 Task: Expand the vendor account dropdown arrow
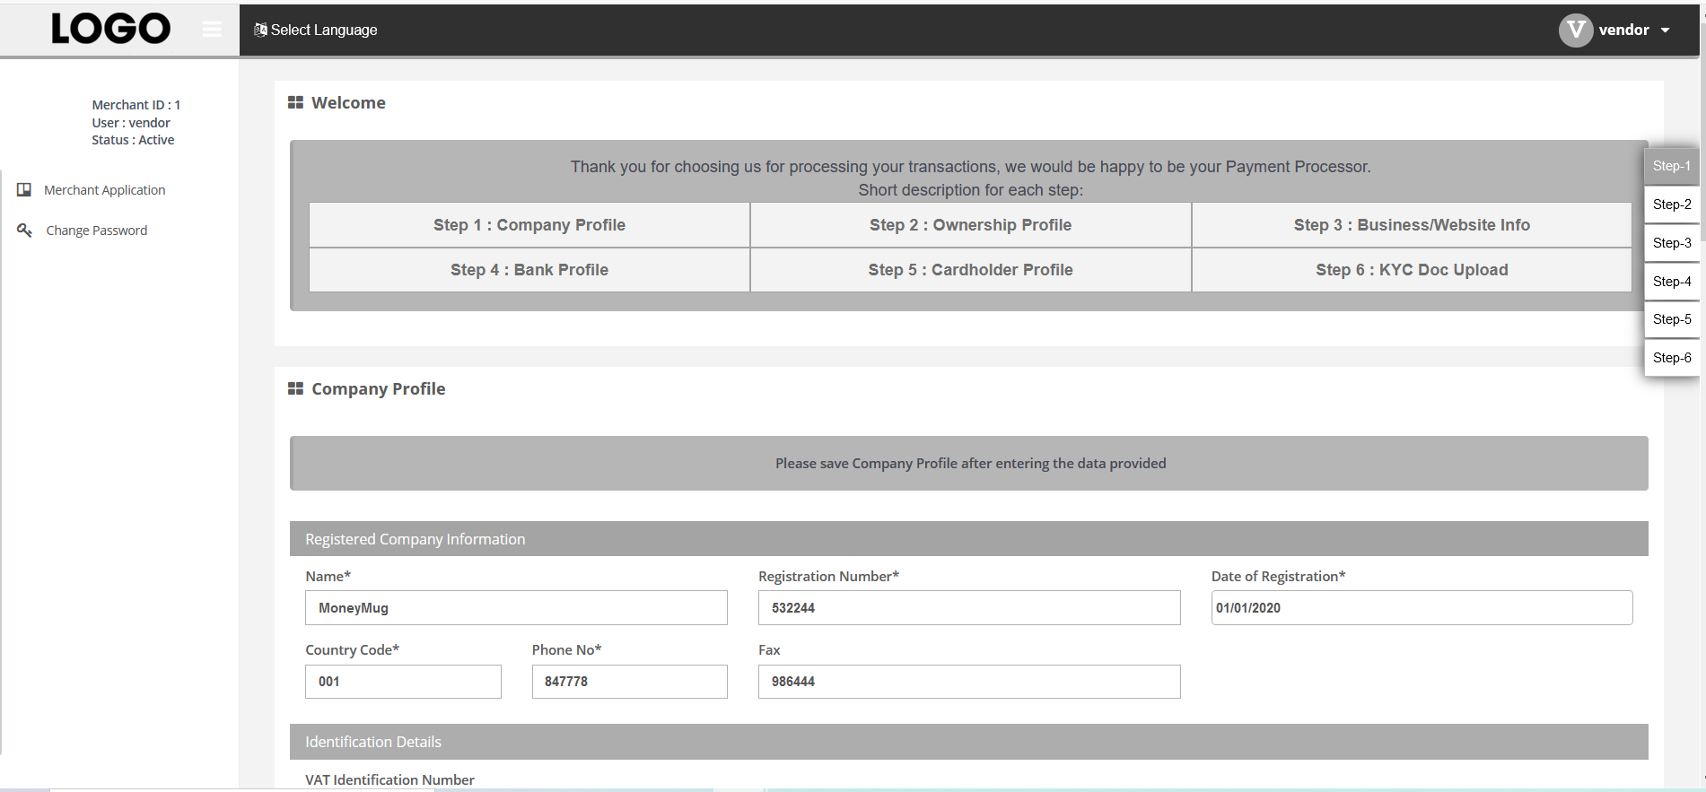pos(1666,30)
